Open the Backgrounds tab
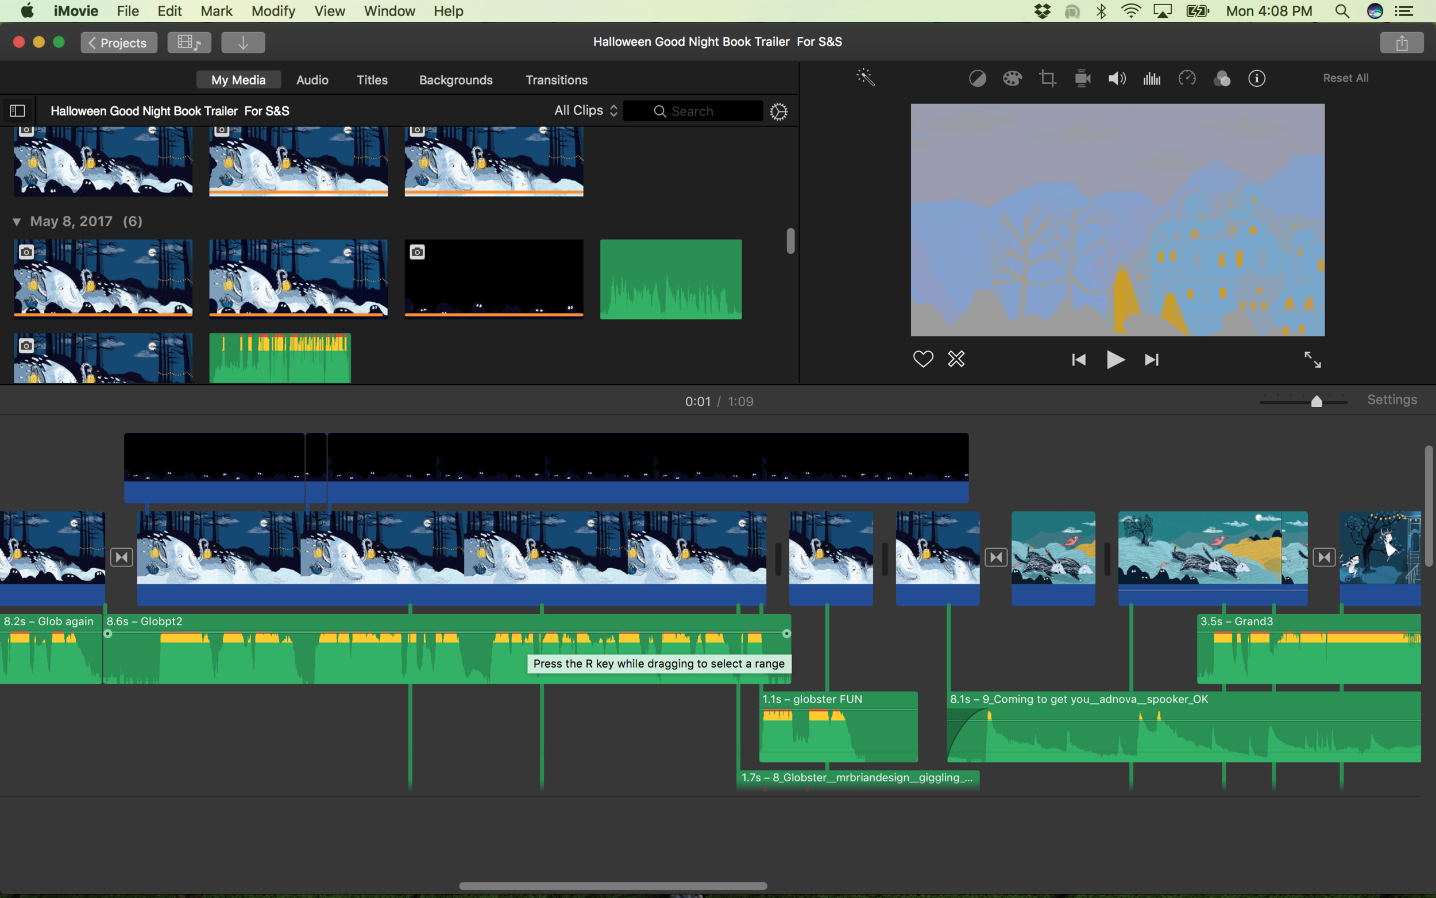 (x=456, y=80)
